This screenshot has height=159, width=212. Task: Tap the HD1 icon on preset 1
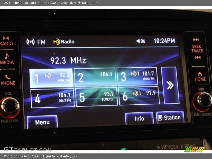pos(49,76)
